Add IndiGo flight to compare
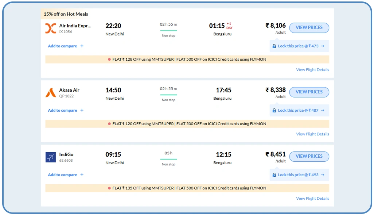This screenshot has height=215, width=374. (63, 175)
